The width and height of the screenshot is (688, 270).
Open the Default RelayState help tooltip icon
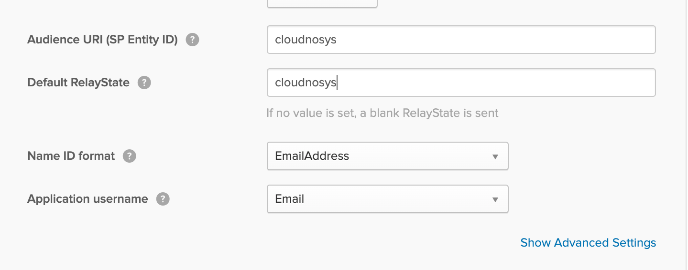coord(144,83)
